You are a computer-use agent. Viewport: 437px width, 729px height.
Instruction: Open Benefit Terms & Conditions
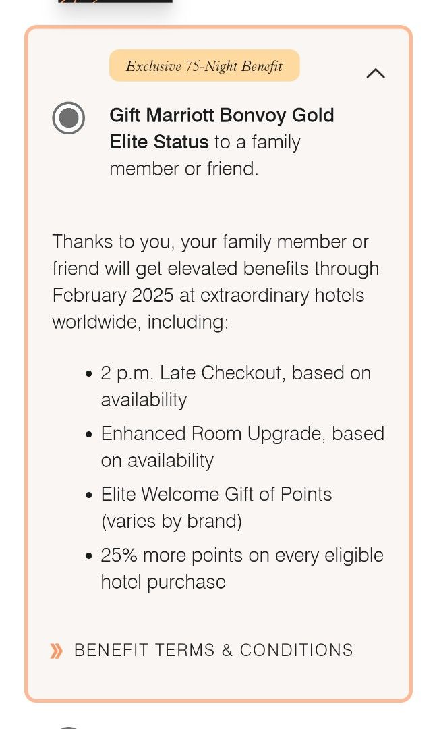(213, 650)
